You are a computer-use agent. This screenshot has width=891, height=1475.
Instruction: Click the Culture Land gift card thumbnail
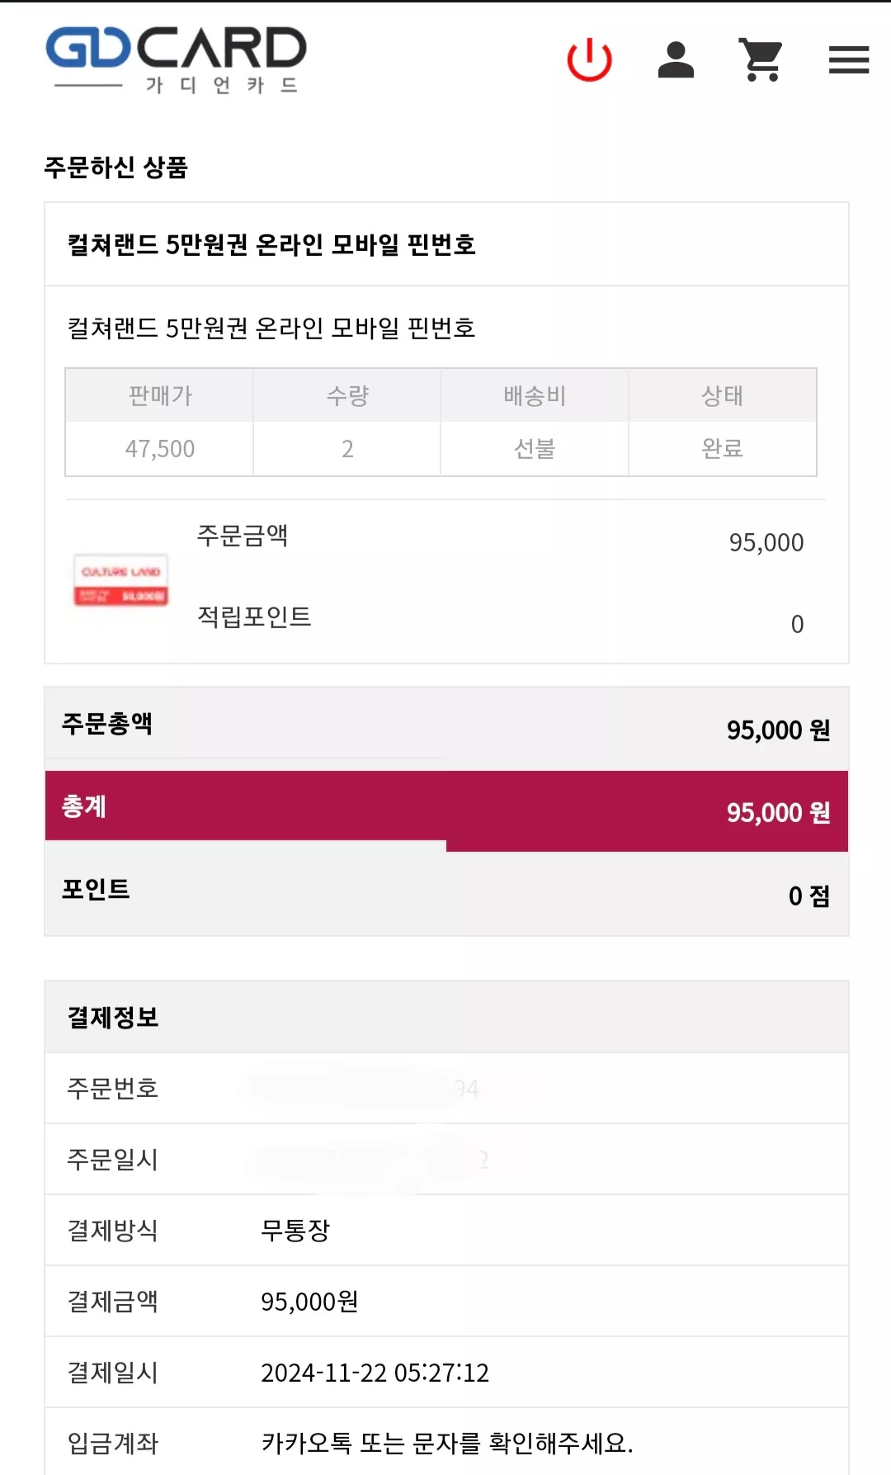pyautogui.click(x=121, y=580)
